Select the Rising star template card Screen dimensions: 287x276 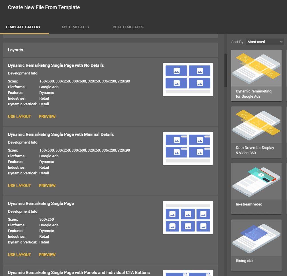256,245
